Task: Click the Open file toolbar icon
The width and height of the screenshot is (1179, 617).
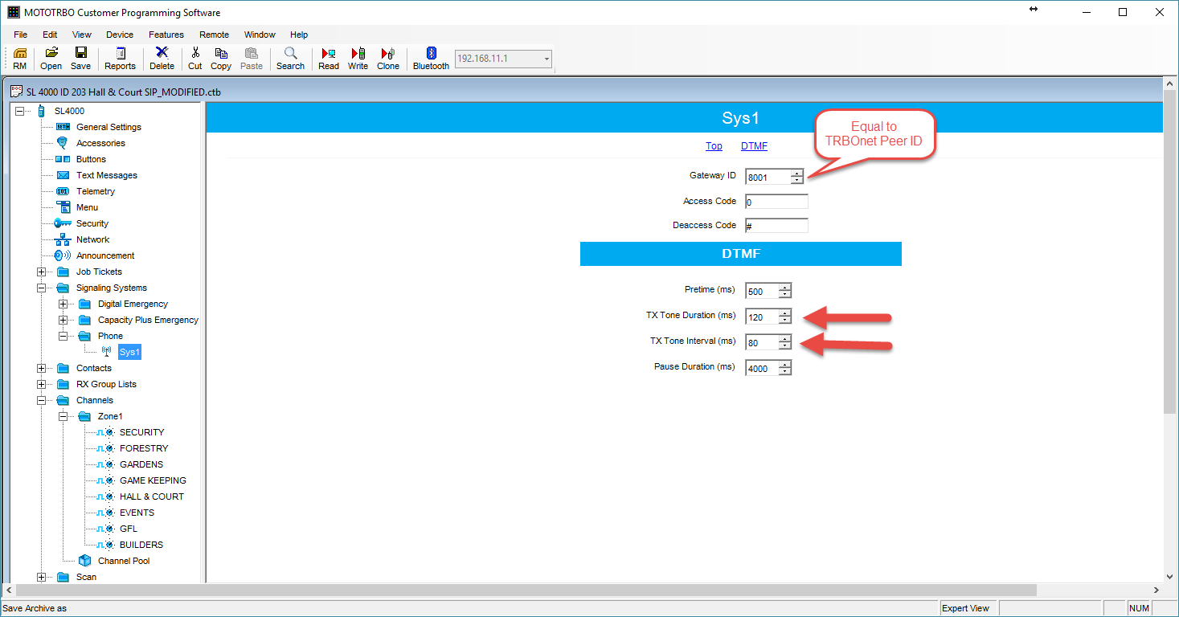Action: 51,59
